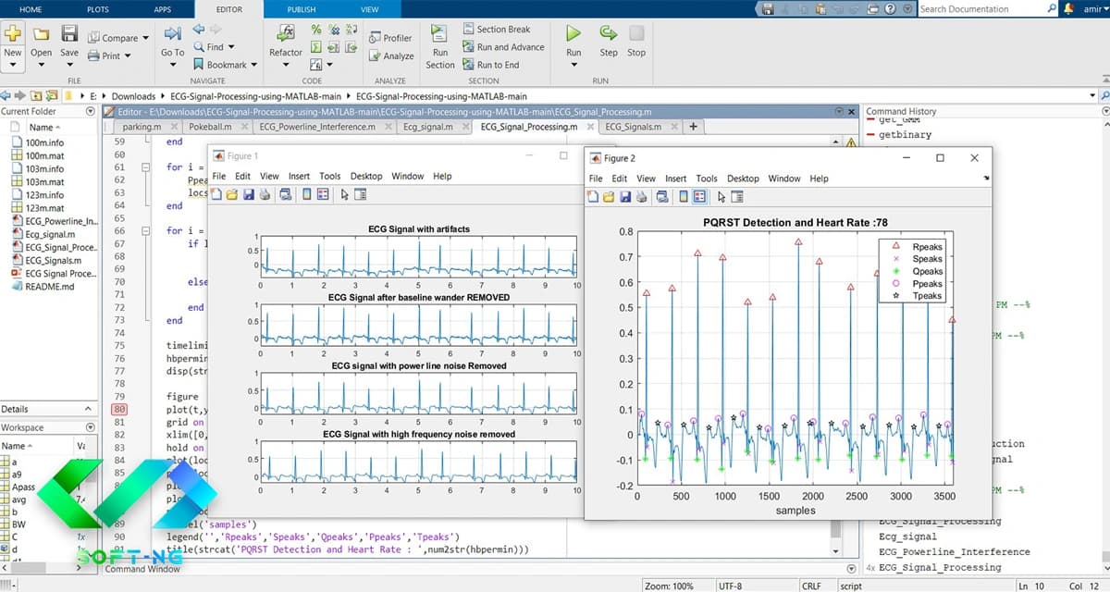Click Ecg_signal entry in Command History
Viewport: 1110px width, 592px height.
click(x=907, y=536)
